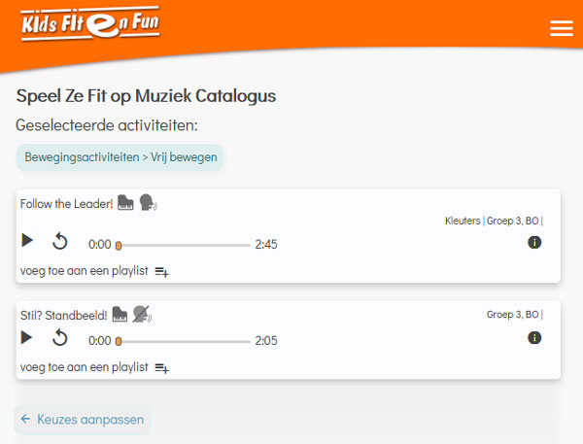Image resolution: width=583 pixels, height=444 pixels.
Task: Click the piano icon beside Stil? Standbeeld!
Action: pyautogui.click(x=120, y=314)
